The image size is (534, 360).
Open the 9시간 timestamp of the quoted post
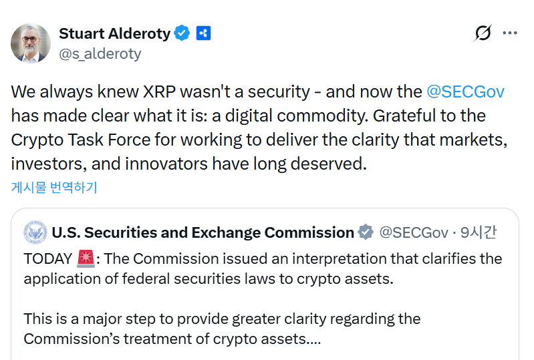tap(478, 232)
